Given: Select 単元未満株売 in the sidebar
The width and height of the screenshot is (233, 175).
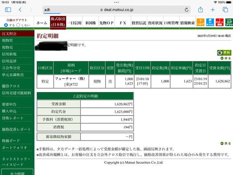Looking at the screenshot, I should 13,75.
